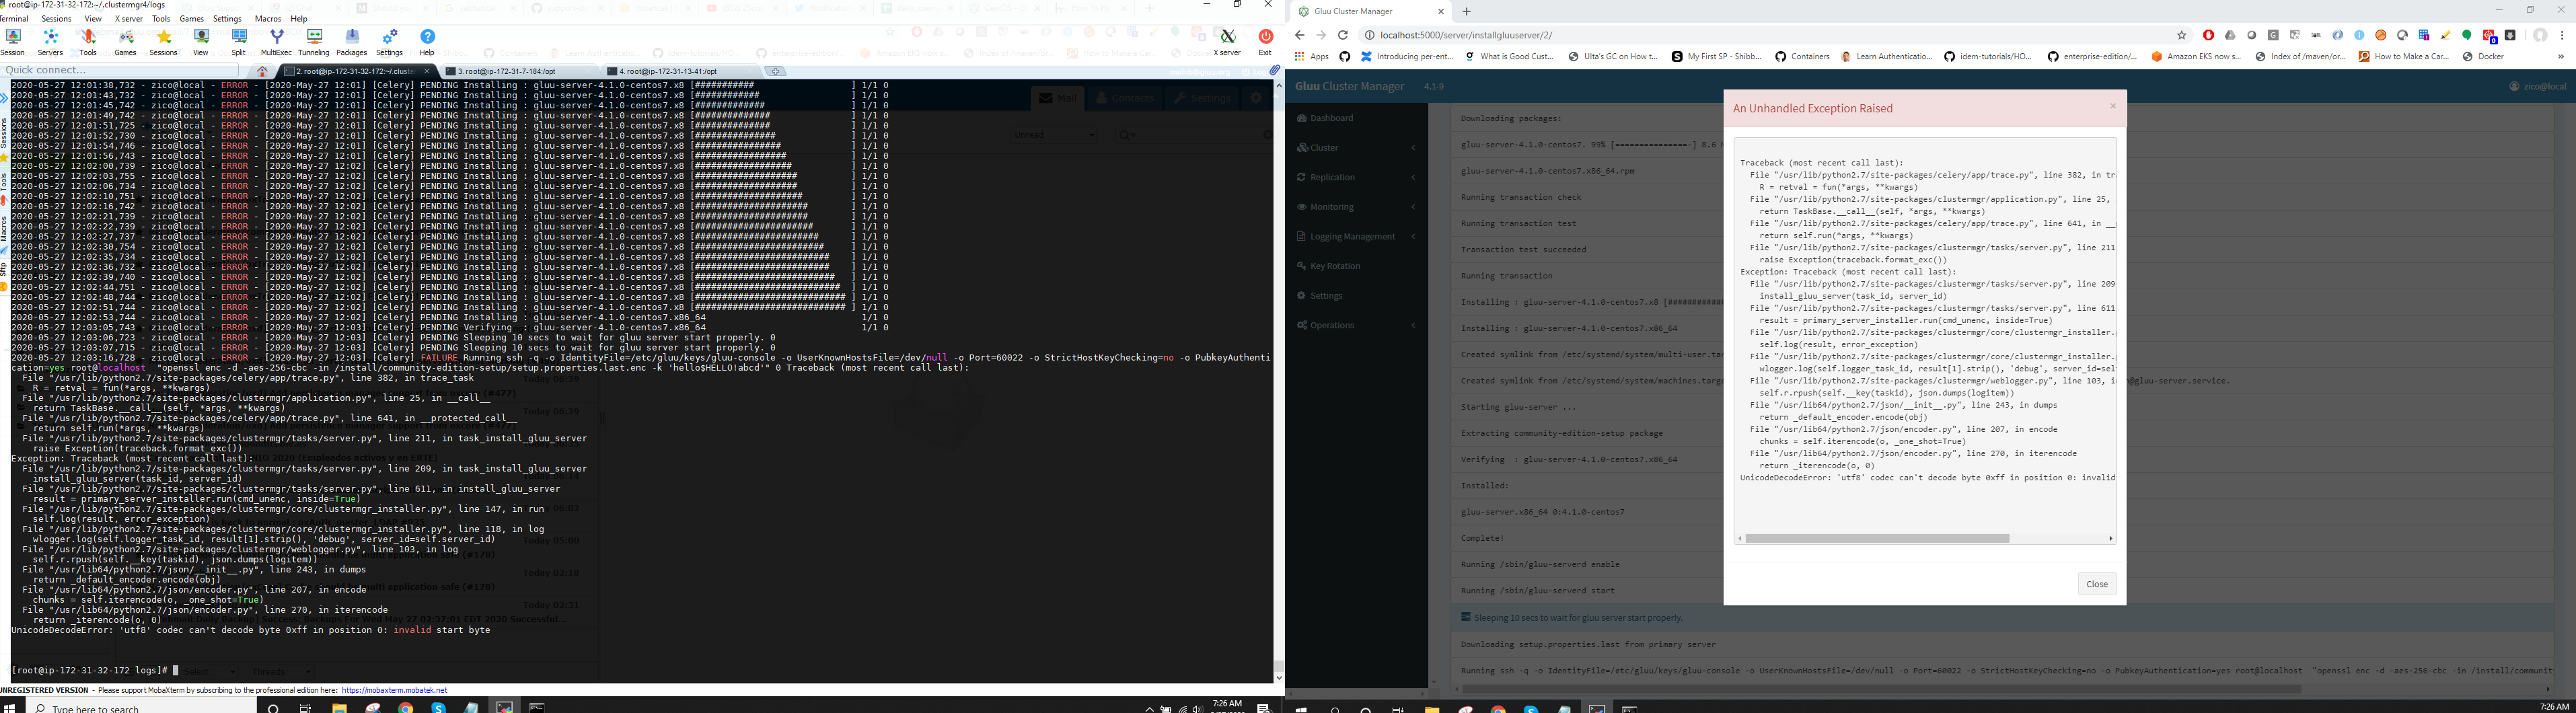Open Chrome Apps shortcut
Image resolution: width=2576 pixels, height=713 pixels.
point(1311,57)
